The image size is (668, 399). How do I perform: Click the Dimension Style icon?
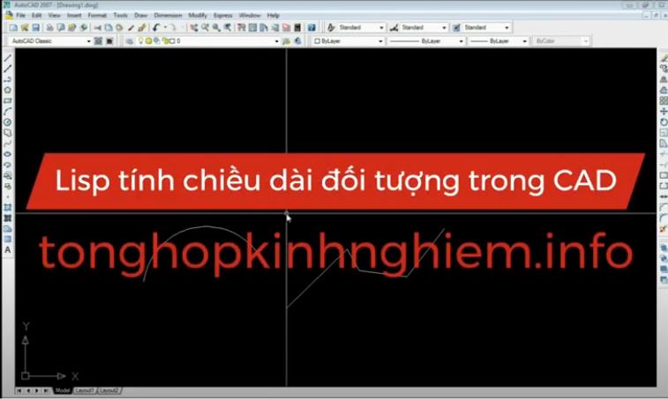coord(394,27)
